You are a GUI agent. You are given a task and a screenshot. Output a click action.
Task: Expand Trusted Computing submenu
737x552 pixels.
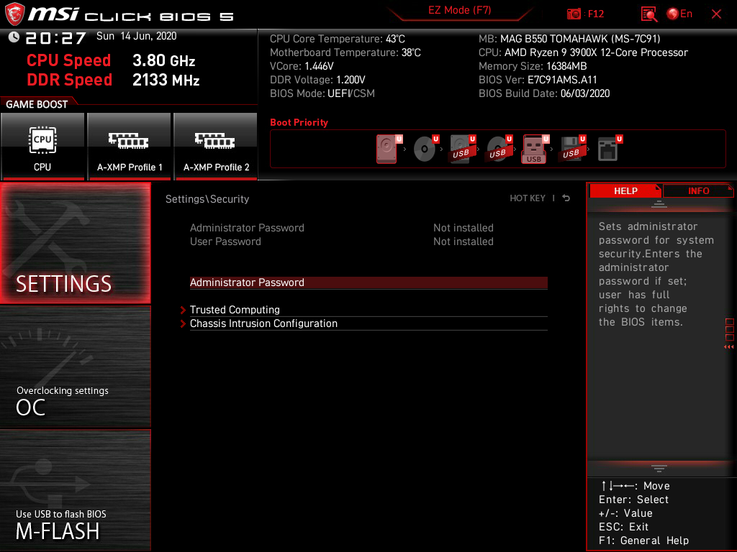(x=368, y=310)
